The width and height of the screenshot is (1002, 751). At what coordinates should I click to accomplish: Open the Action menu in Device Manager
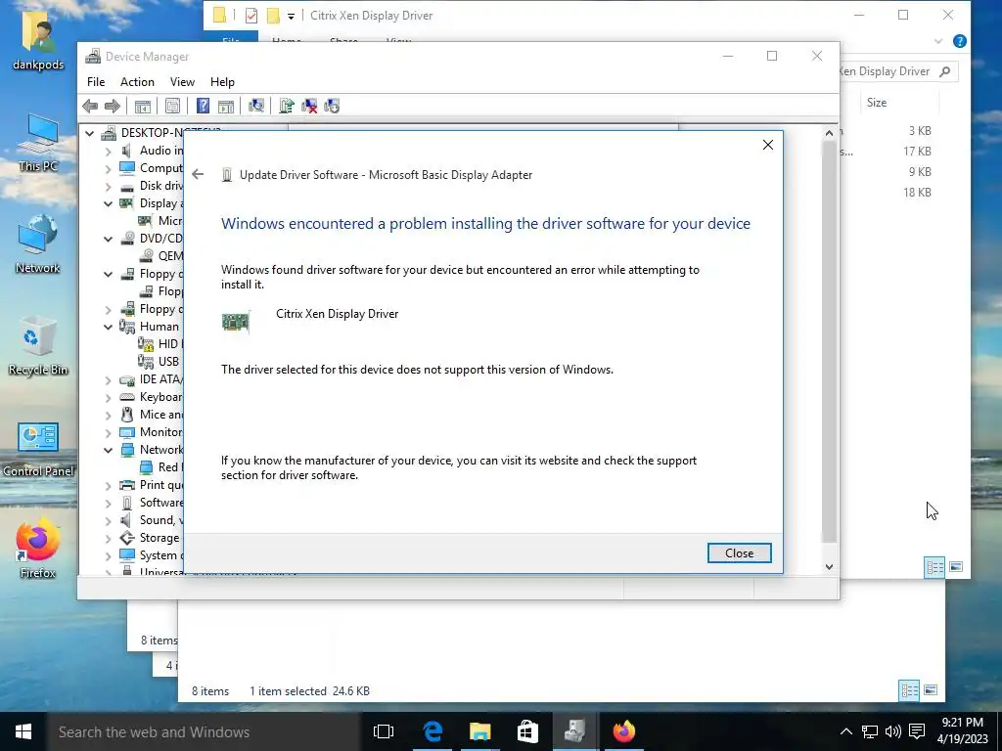click(137, 82)
